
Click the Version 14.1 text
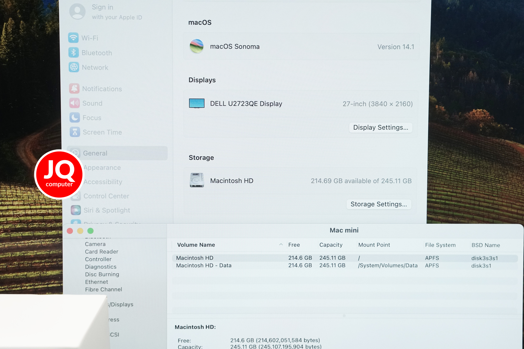(x=396, y=47)
